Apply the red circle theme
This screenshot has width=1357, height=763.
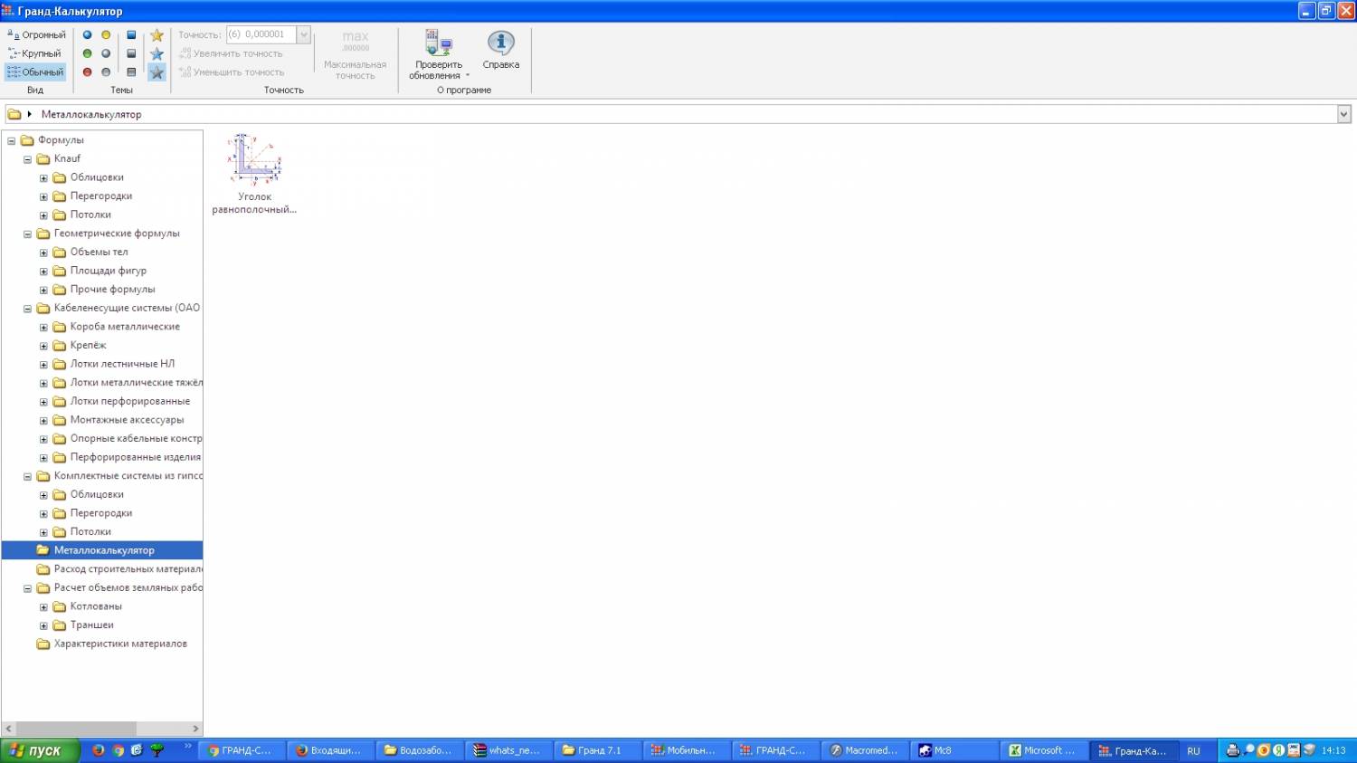coord(87,72)
